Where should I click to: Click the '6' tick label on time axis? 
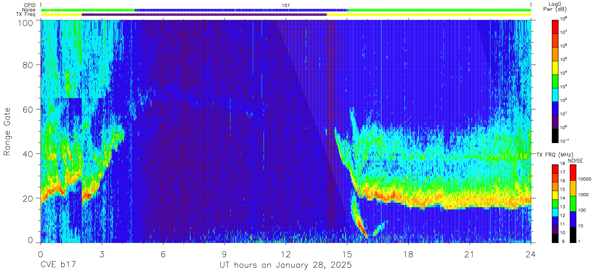click(163, 254)
